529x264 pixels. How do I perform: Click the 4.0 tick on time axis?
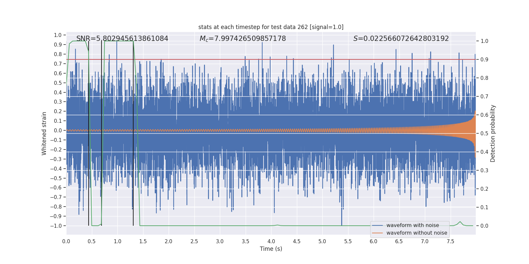[271, 241]
